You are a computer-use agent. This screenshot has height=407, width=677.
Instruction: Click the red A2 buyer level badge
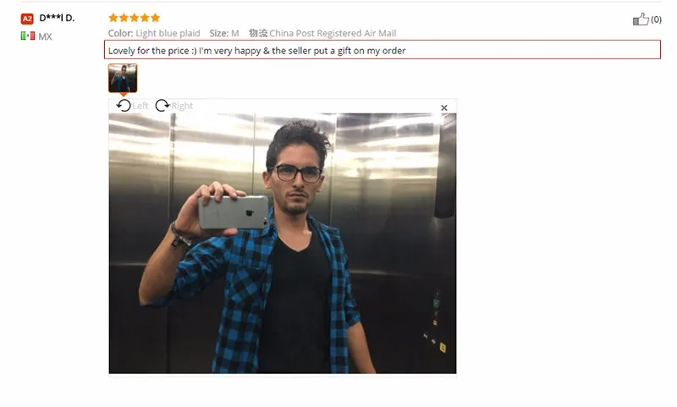point(27,19)
